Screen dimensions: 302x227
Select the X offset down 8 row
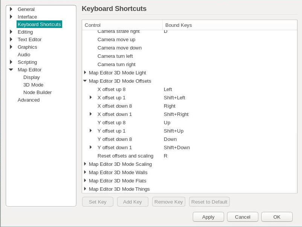click(189, 106)
